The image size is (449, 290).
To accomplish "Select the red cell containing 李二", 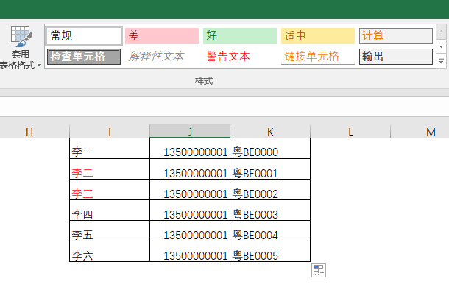I will [110, 169].
